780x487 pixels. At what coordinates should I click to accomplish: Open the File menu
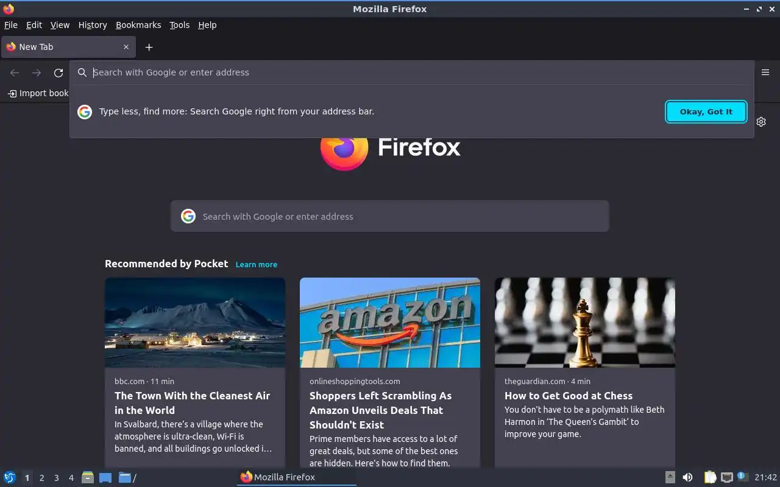(x=11, y=25)
